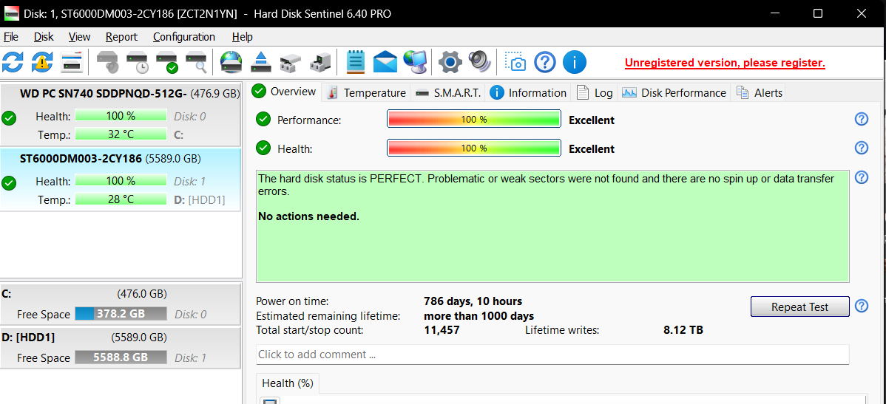This screenshot has height=404, width=886.
Task: Click the camera screenshot capture icon
Action: pyautogui.click(x=515, y=61)
